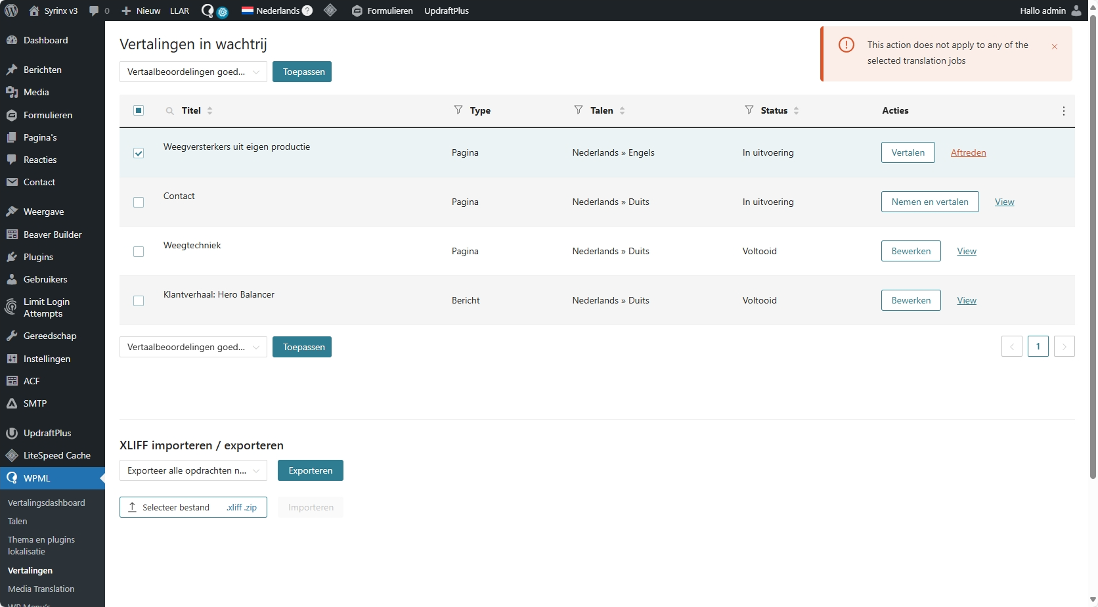Go to Vertalingsdashboard submenu item

(x=47, y=503)
